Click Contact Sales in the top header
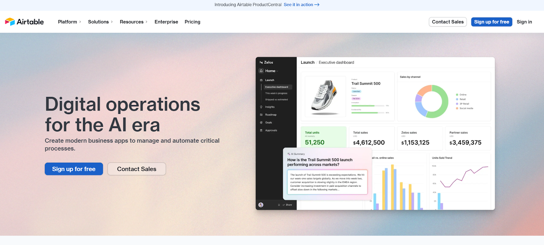Image resolution: width=544 pixels, height=245 pixels. [x=448, y=22]
